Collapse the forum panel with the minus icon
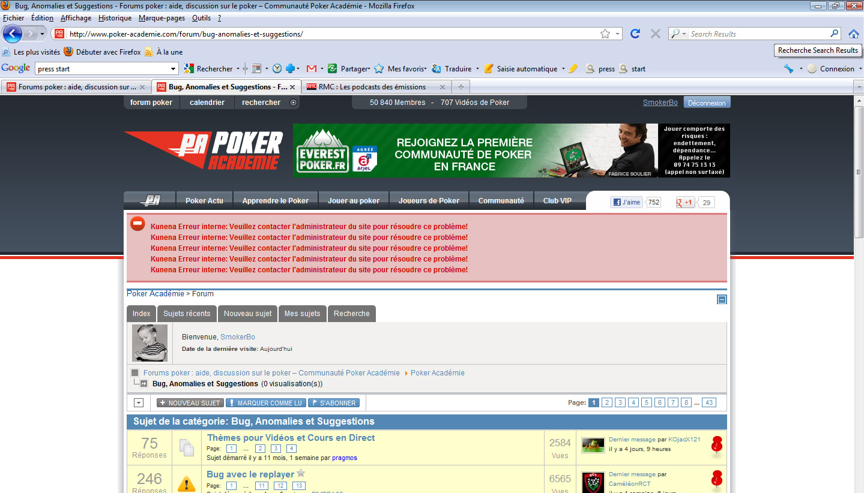 pos(722,299)
